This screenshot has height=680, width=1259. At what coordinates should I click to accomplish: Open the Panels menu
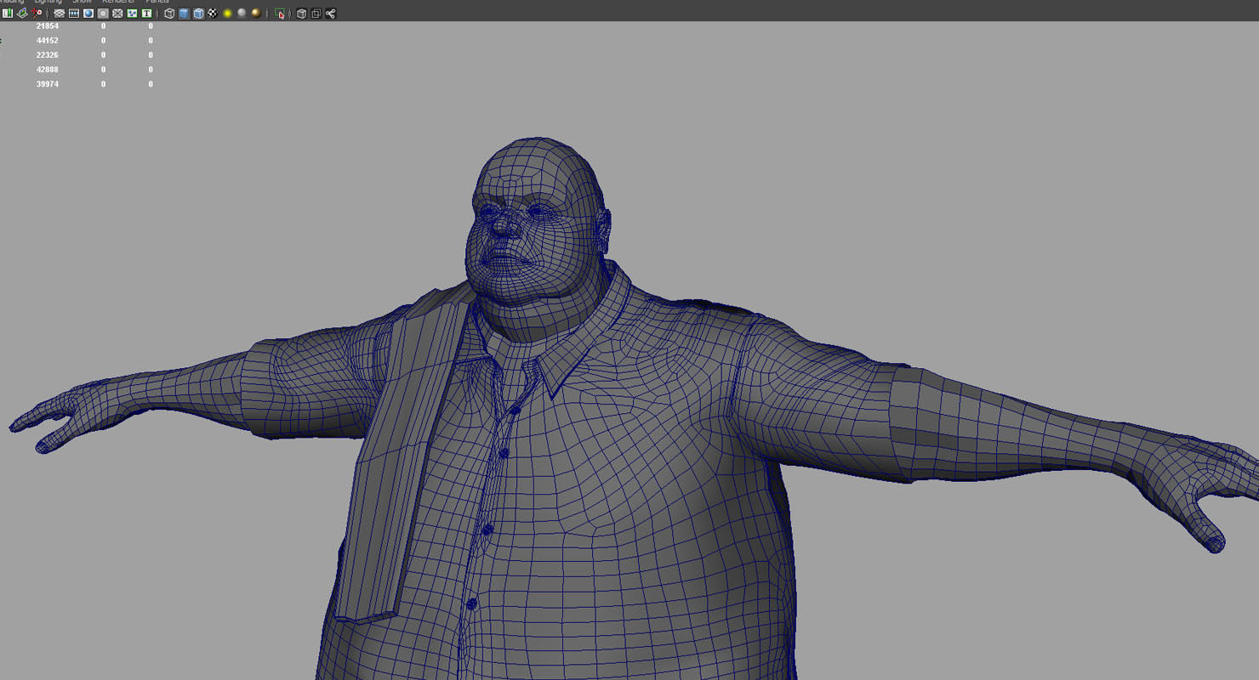pos(157,2)
